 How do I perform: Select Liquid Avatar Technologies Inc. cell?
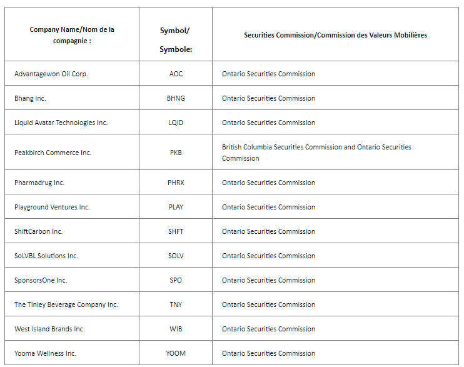point(61,123)
